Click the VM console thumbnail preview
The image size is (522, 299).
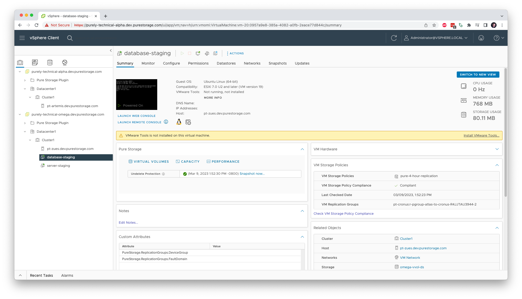pyautogui.click(x=137, y=95)
